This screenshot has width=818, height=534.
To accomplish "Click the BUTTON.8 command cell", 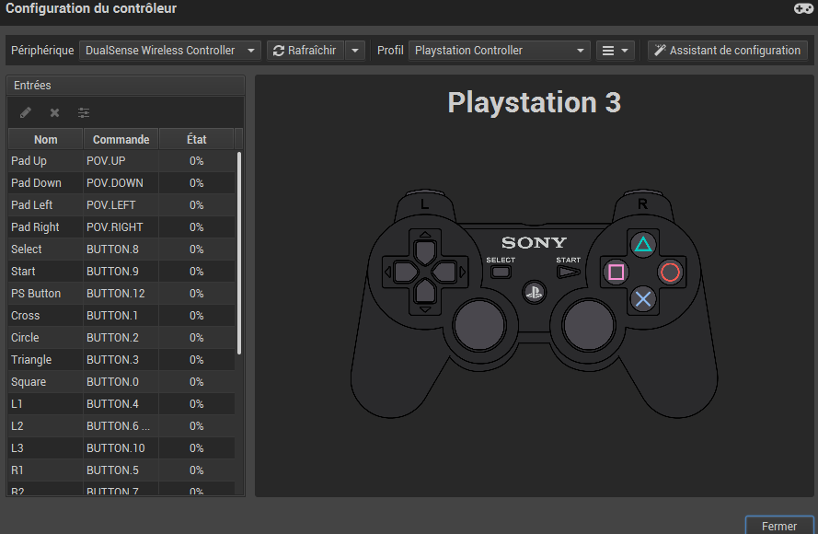I will pyautogui.click(x=121, y=249).
